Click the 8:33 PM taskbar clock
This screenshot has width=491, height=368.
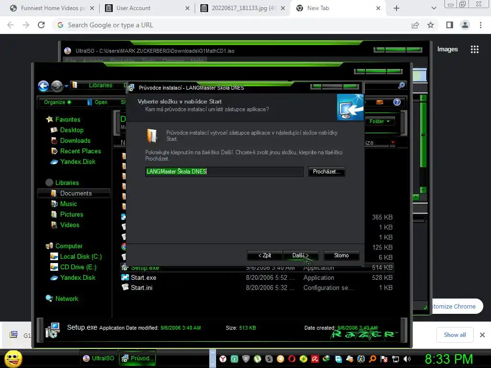point(449,359)
